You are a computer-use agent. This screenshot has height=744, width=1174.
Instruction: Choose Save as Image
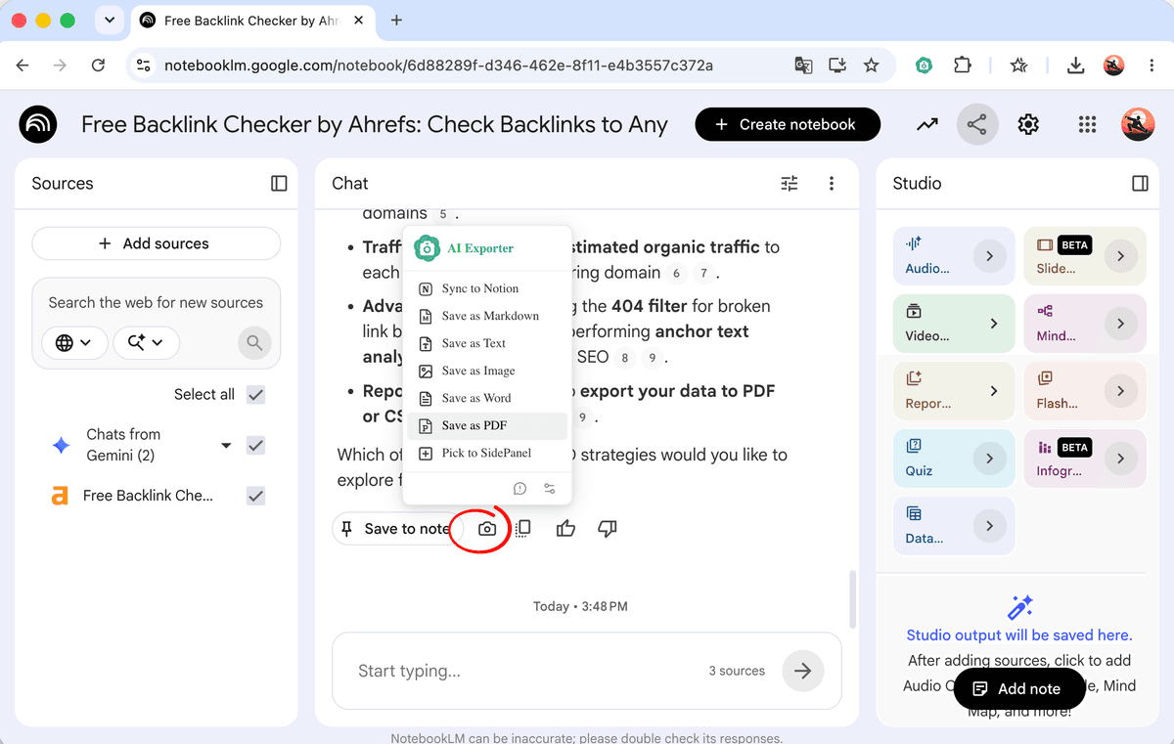coord(486,371)
